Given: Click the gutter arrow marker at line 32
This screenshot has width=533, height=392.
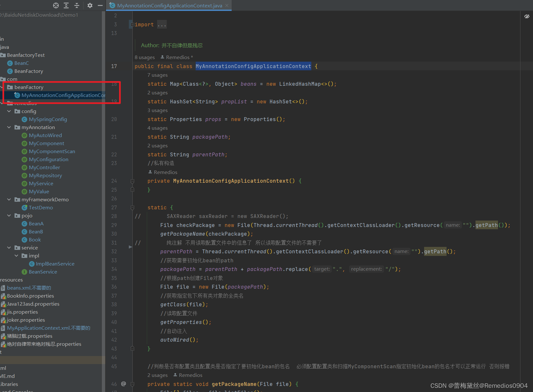Looking at the screenshot, I should (x=130, y=247).
